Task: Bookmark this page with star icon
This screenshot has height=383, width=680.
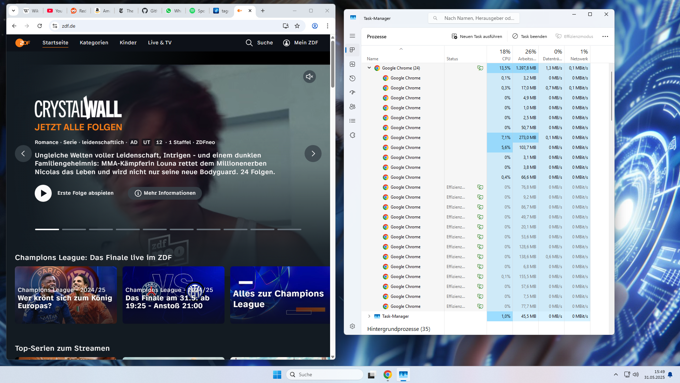Action: coord(297,26)
